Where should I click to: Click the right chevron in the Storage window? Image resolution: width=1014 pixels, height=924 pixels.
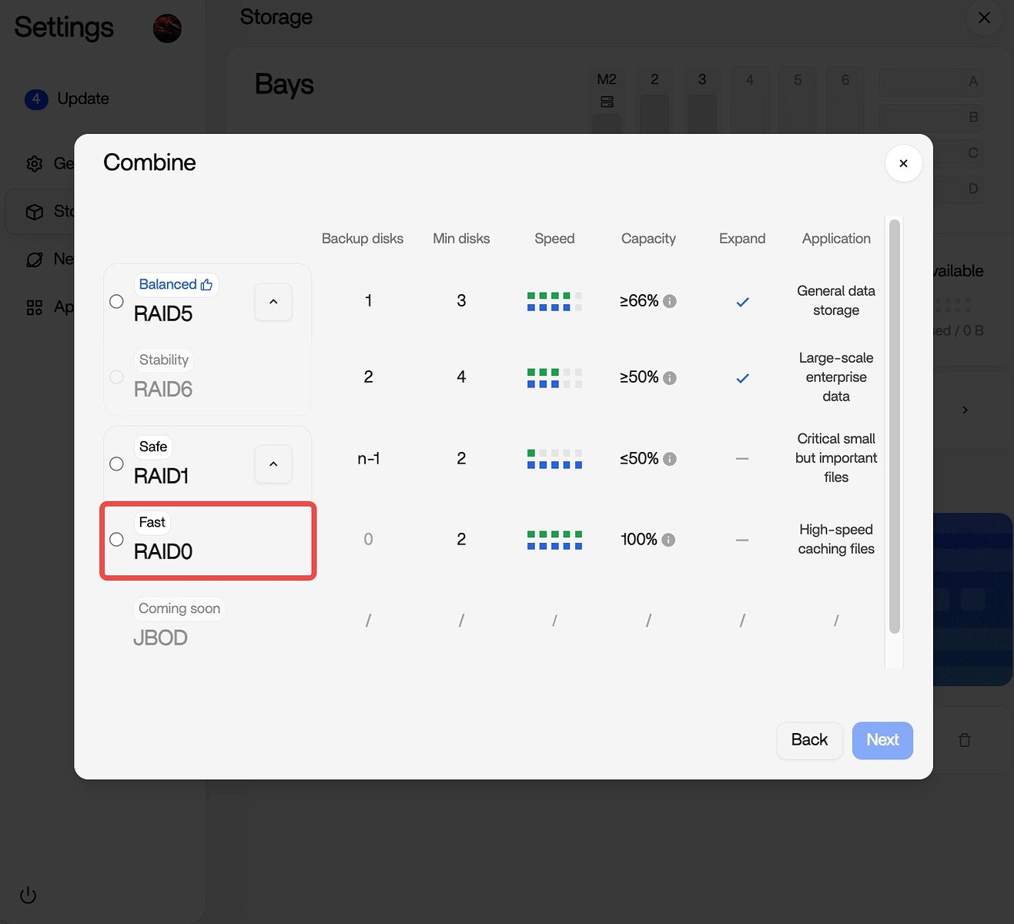(965, 410)
